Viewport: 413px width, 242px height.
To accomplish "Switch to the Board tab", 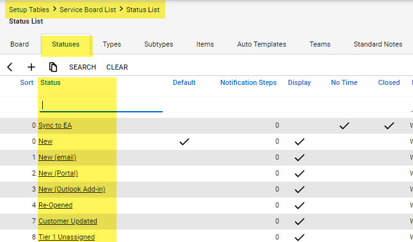I will (x=19, y=44).
